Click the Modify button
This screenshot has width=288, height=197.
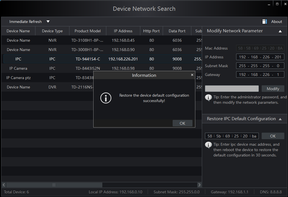(273, 89)
